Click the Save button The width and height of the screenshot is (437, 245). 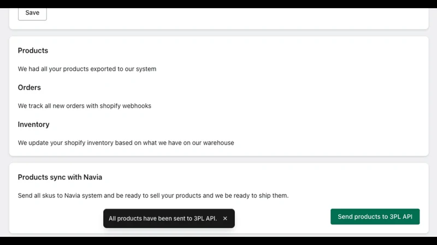click(x=32, y=13)
